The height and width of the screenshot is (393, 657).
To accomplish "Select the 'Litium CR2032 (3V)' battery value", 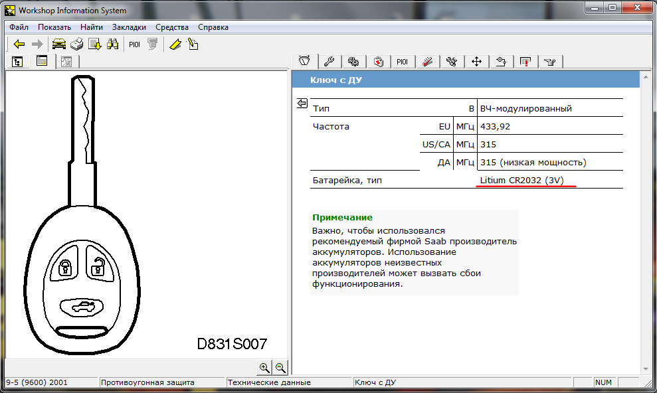I will tap(522, 180).
